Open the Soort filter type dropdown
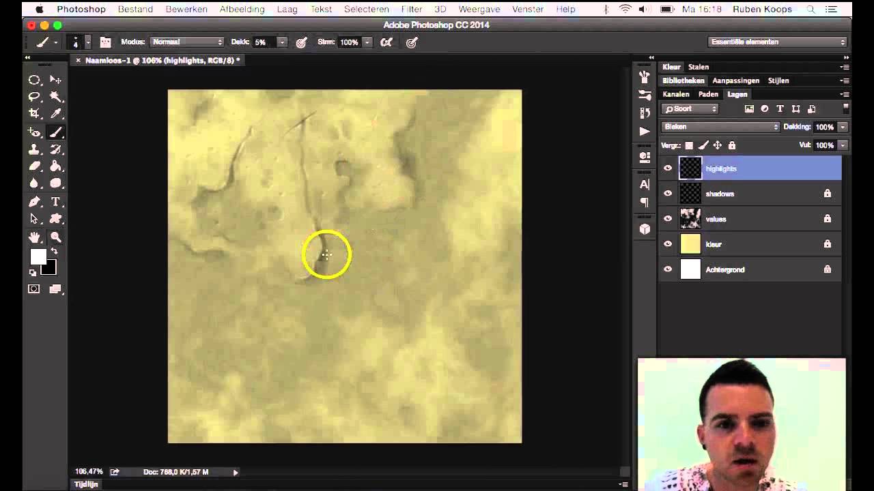This screenshot has width=874, height=491. point(691,109)
